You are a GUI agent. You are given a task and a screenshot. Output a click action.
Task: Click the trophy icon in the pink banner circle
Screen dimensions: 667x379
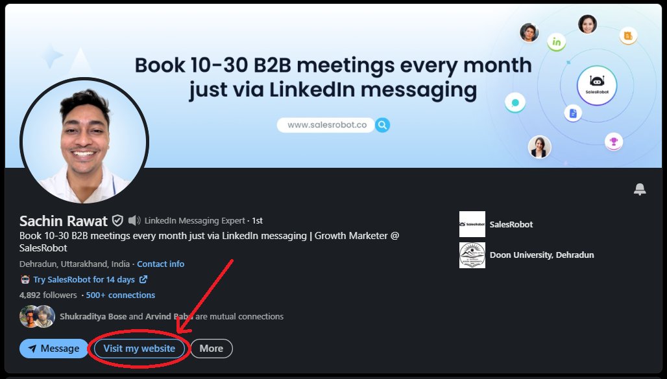[x=614, y=141]
